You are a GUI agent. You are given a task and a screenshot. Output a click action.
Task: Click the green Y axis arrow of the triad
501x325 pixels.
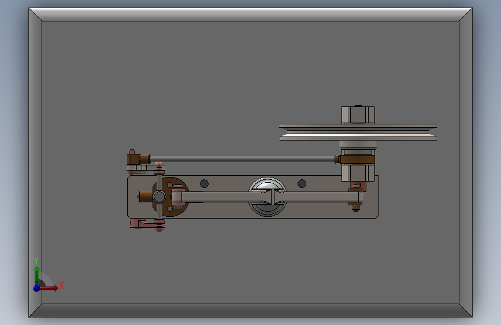point(37,275)
